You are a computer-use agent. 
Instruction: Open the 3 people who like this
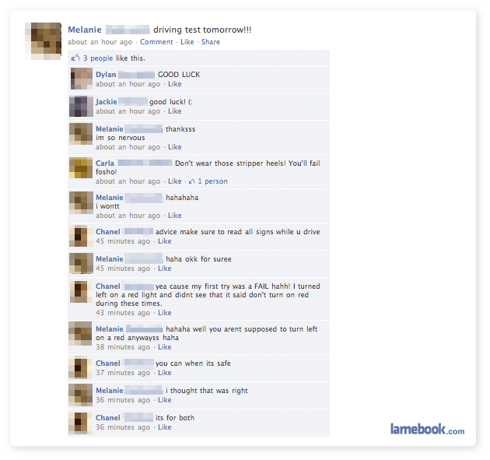[98, 58]
